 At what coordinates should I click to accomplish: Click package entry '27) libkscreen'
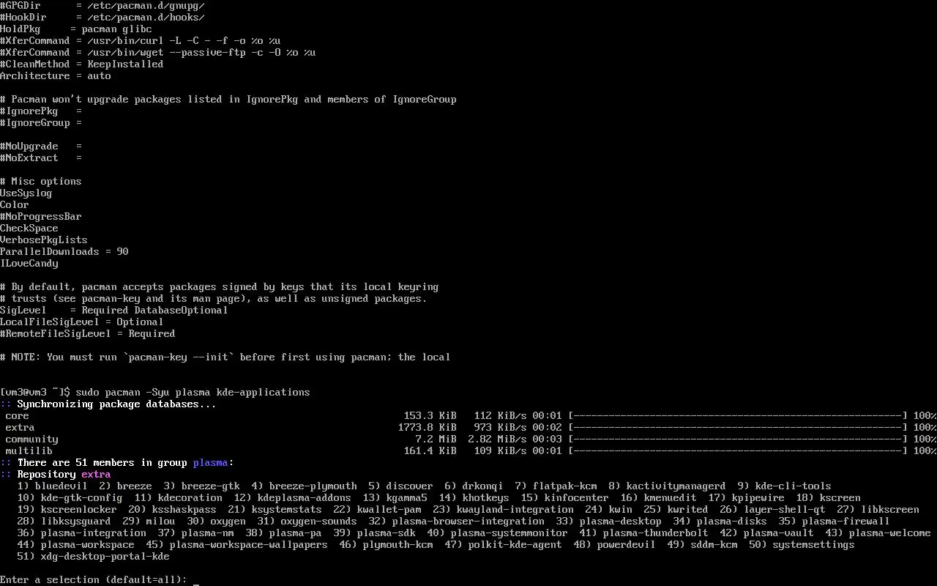[878, 510]
